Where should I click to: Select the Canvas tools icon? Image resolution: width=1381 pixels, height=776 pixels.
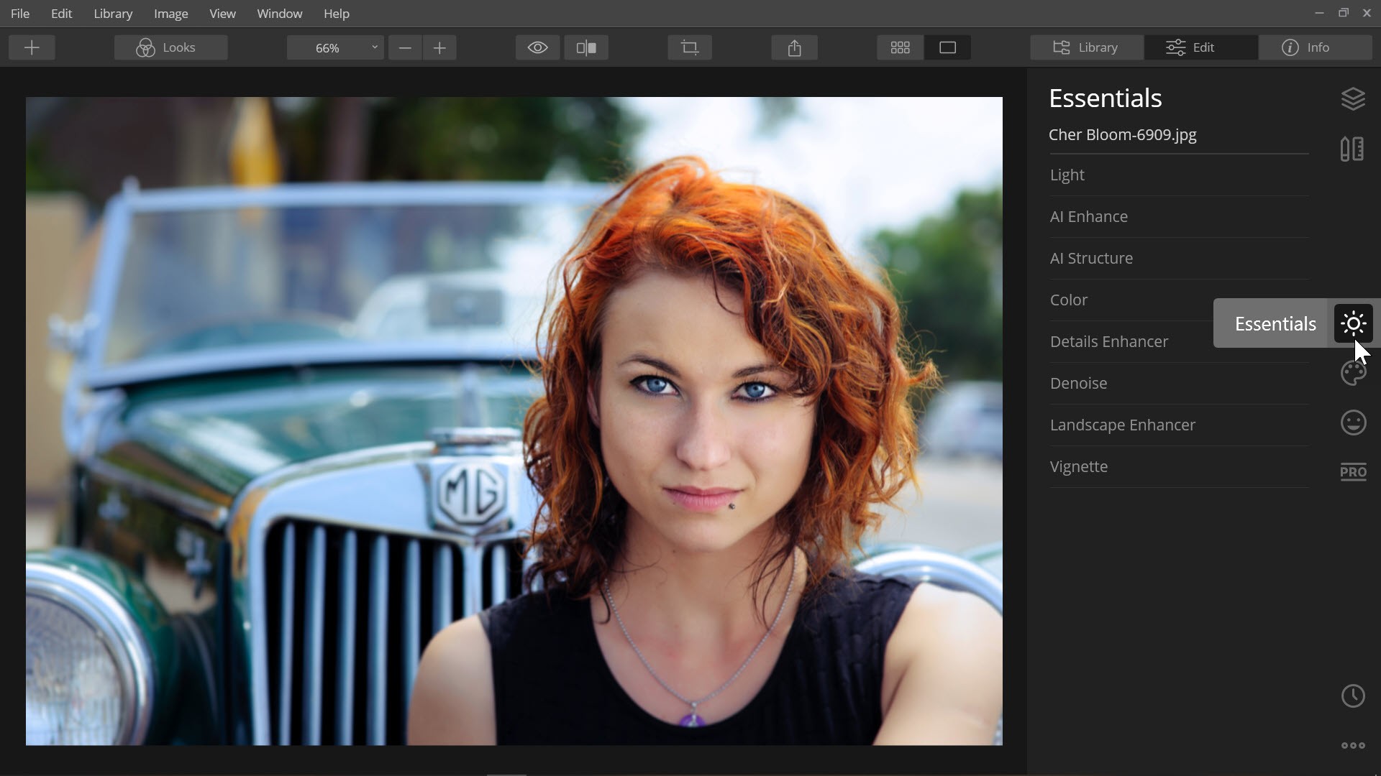pos(1352,149)
